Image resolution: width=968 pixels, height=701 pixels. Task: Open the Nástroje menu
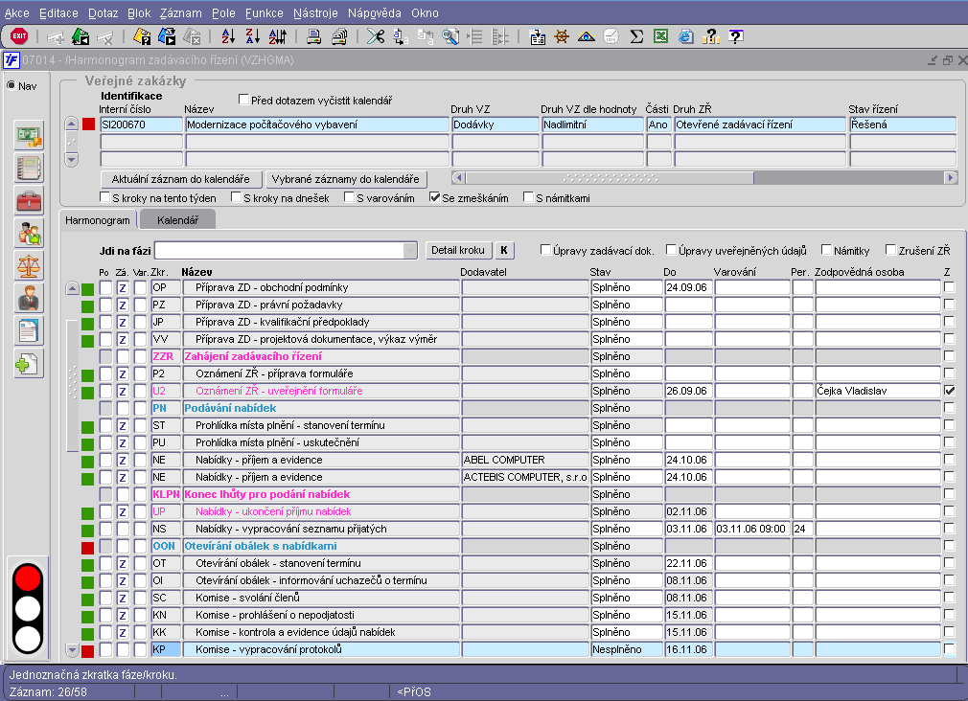tap(314, 13)
